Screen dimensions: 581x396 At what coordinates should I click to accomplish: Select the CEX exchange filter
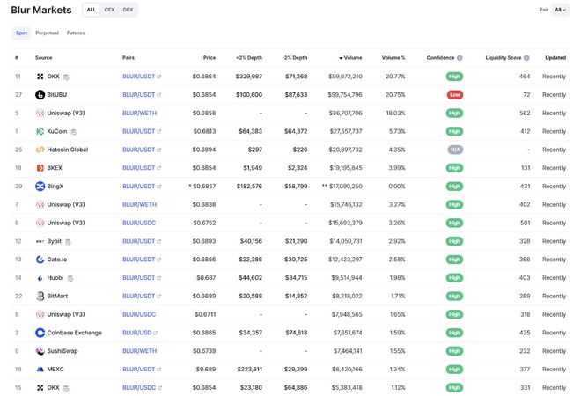109,10
